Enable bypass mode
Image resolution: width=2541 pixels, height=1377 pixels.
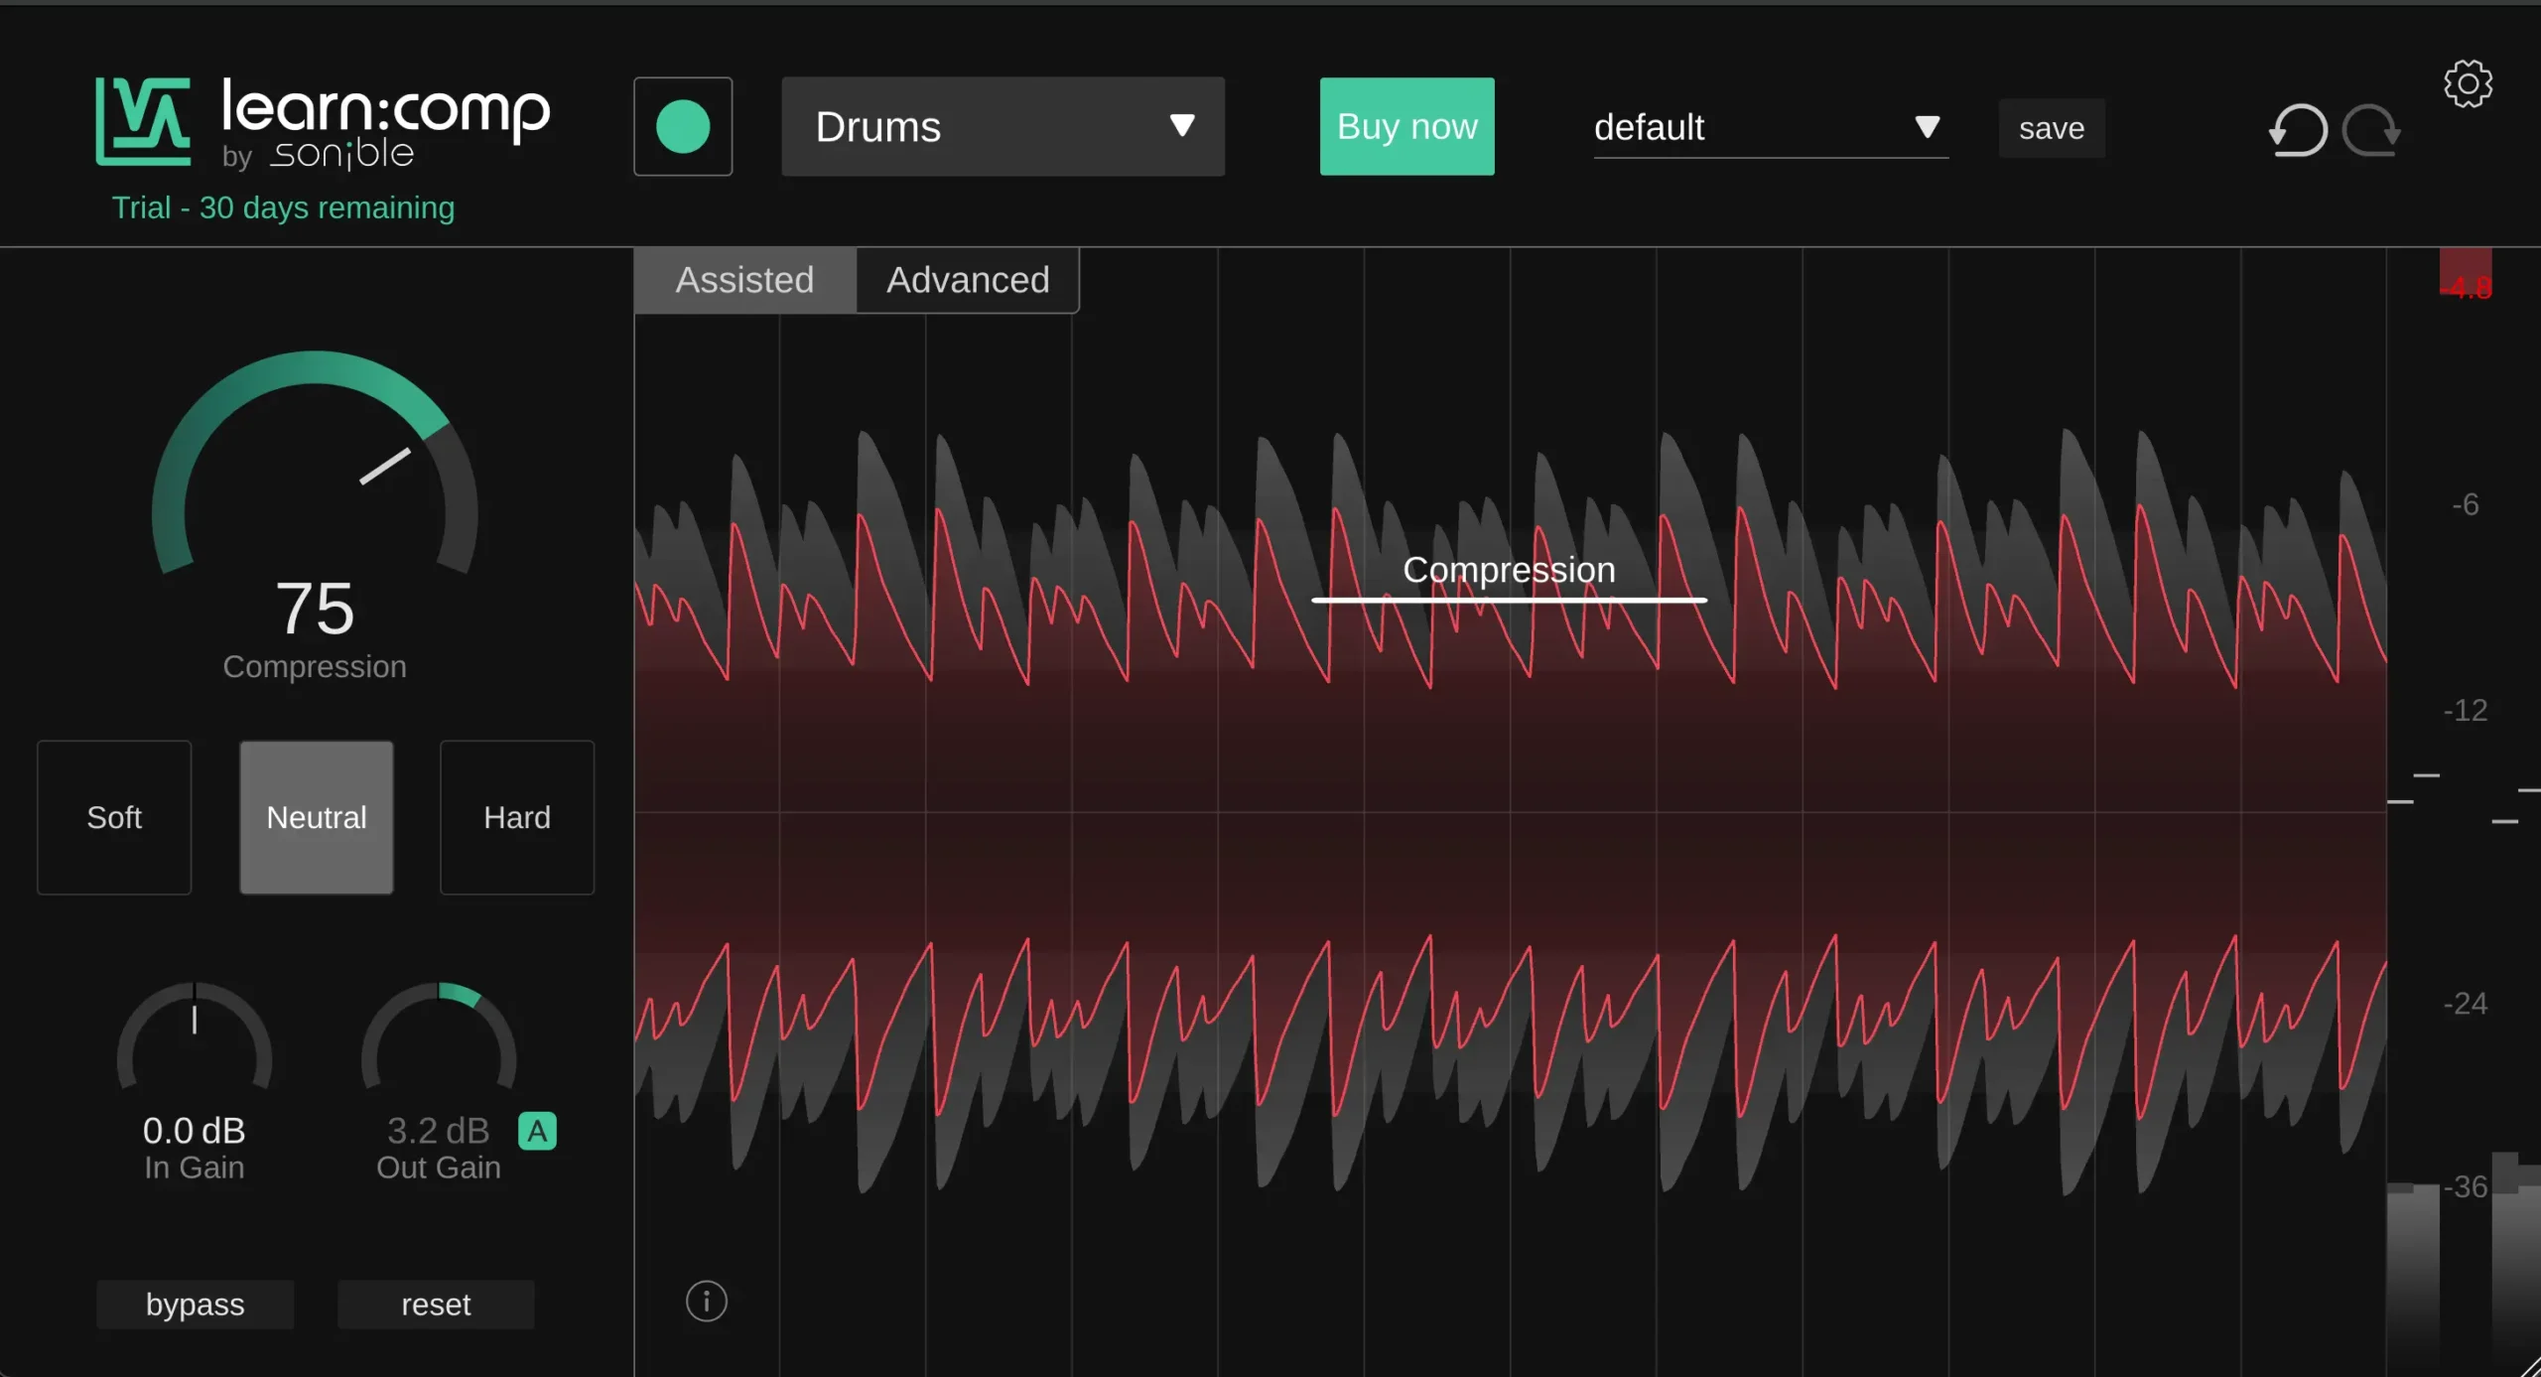pos(195,1304)
